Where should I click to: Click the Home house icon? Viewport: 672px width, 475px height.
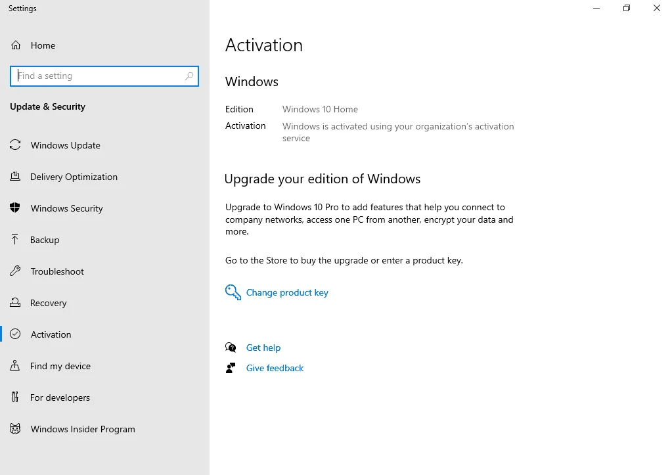(15, 45)
